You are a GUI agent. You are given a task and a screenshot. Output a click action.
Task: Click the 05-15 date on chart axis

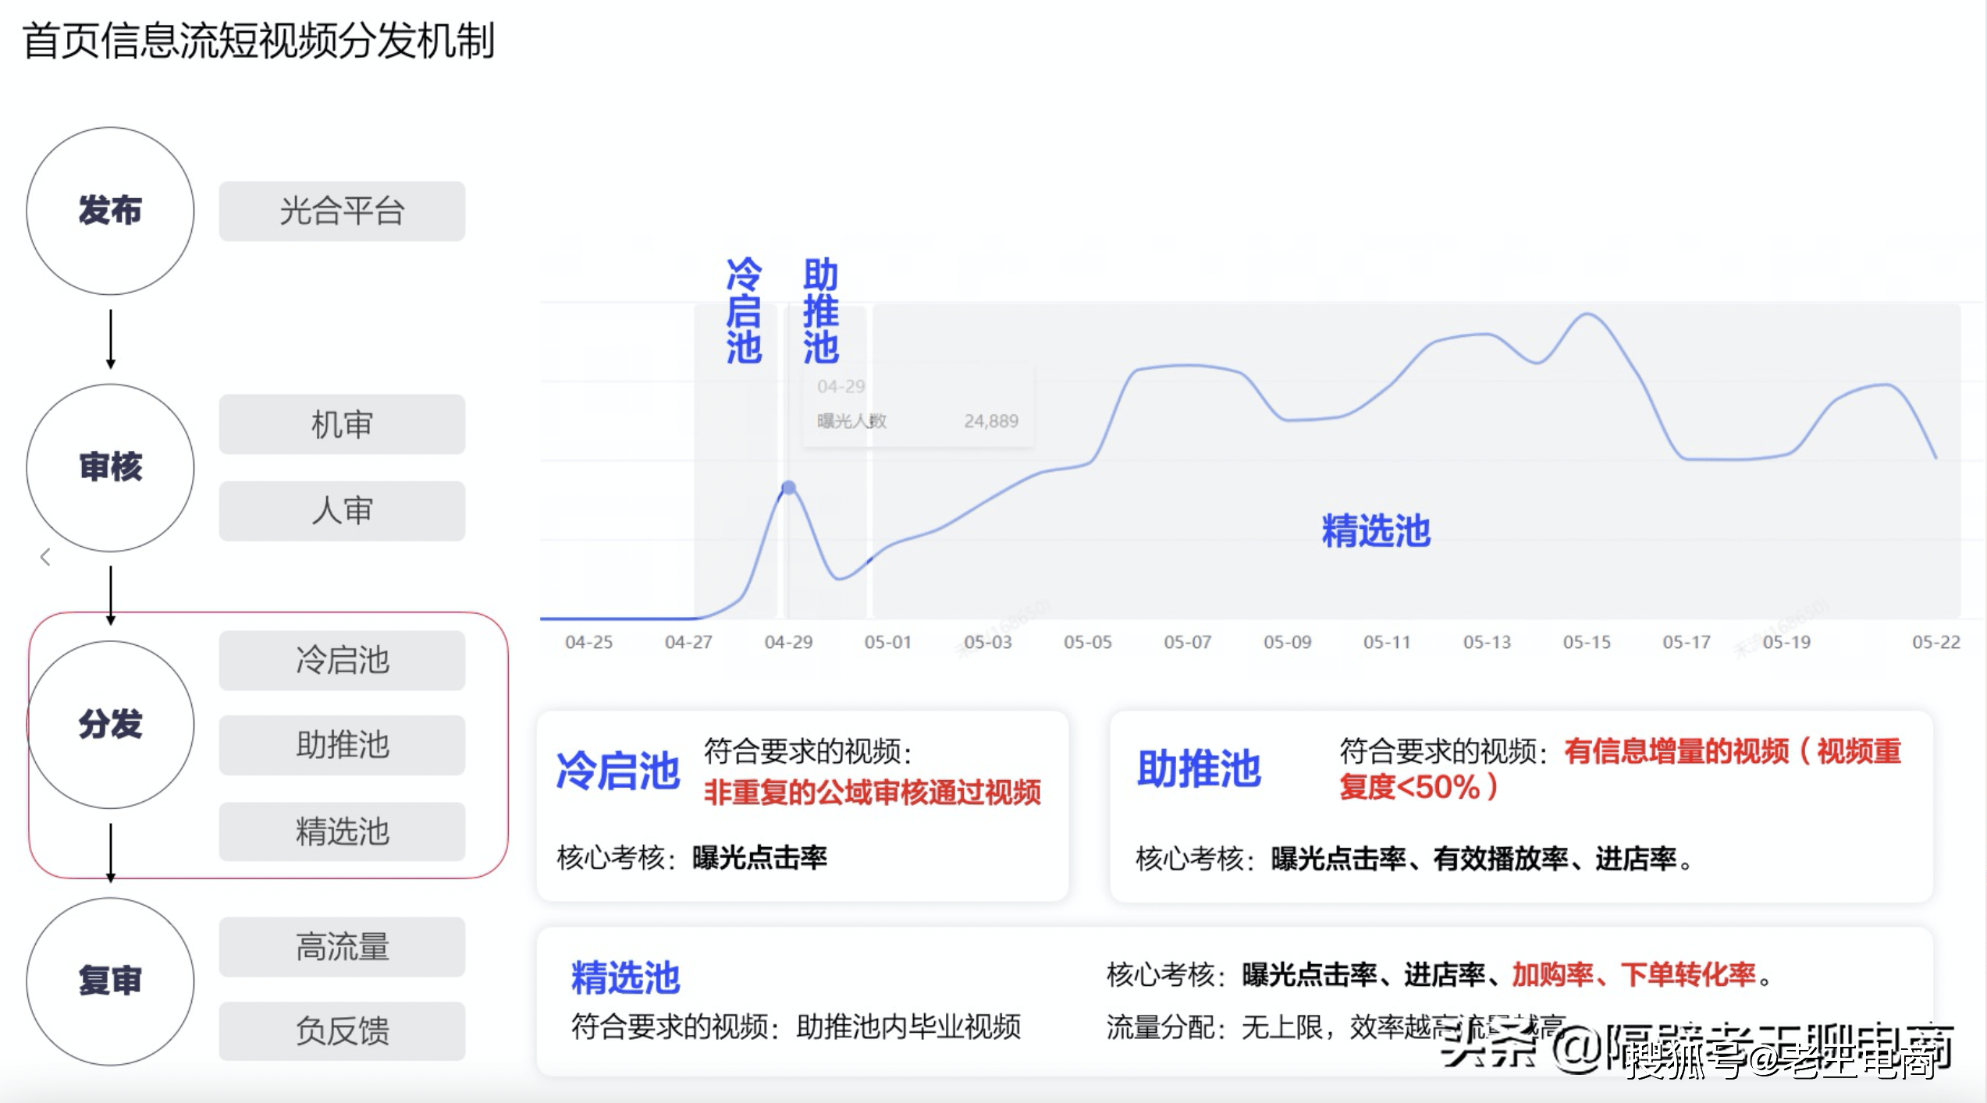(1586, 642)
